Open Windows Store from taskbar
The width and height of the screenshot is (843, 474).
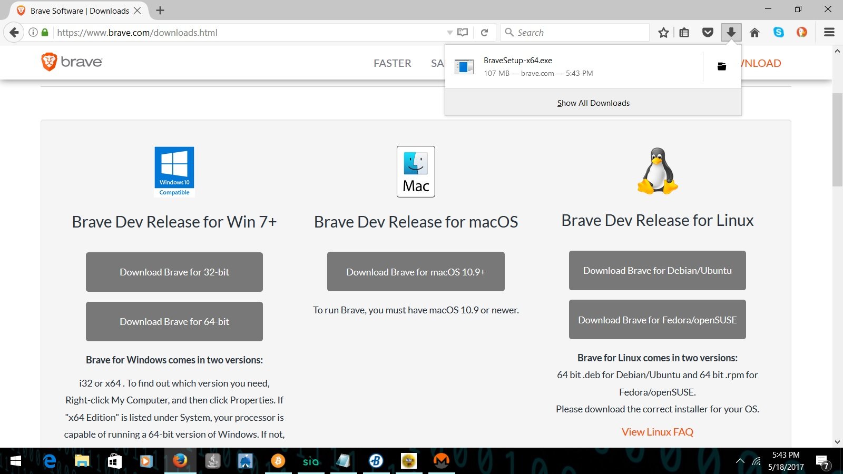coord(115,461)
